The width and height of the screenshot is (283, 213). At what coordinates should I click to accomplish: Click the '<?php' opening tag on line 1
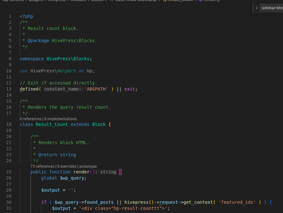(x=26, y=16)
